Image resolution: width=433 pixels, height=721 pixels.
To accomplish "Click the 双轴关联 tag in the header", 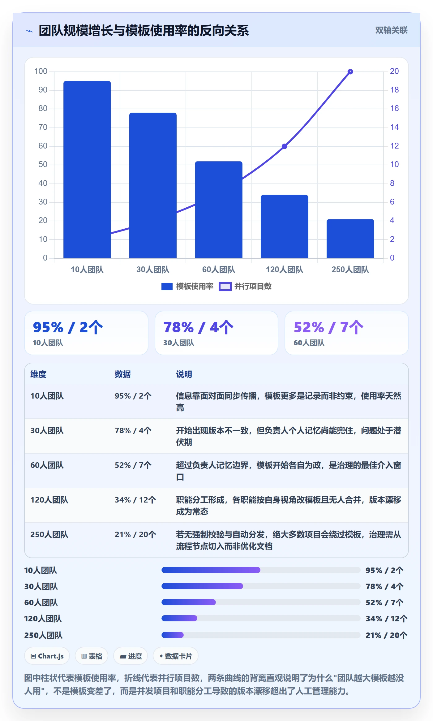I will [391, 30].
